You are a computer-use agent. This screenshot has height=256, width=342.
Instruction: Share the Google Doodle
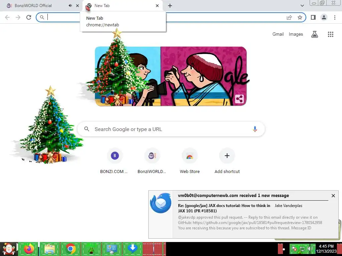point(239,99)
